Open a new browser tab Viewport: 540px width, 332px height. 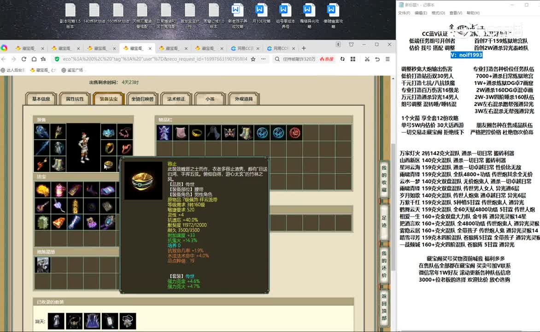pos(304,48)
